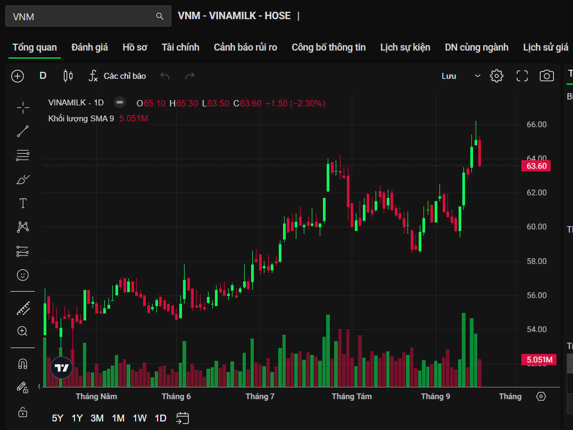Switch to the Tài chính tab
Image resolution: width=573 pixels, height=430 pixels.
pos(180,47)
